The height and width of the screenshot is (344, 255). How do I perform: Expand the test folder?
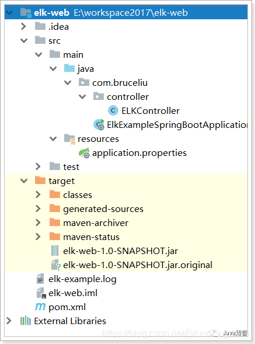tap(38, 166)
